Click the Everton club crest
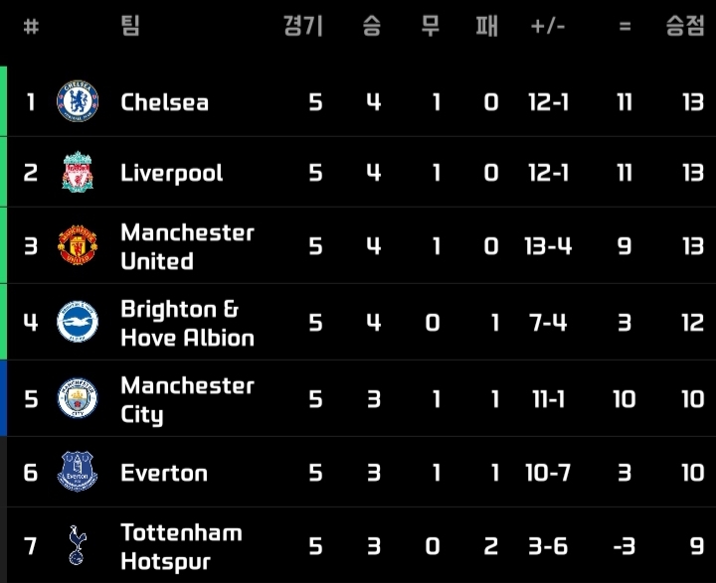The height and width of the screenshot is (583, 716). pyautogui.click(x=78, y=472)
